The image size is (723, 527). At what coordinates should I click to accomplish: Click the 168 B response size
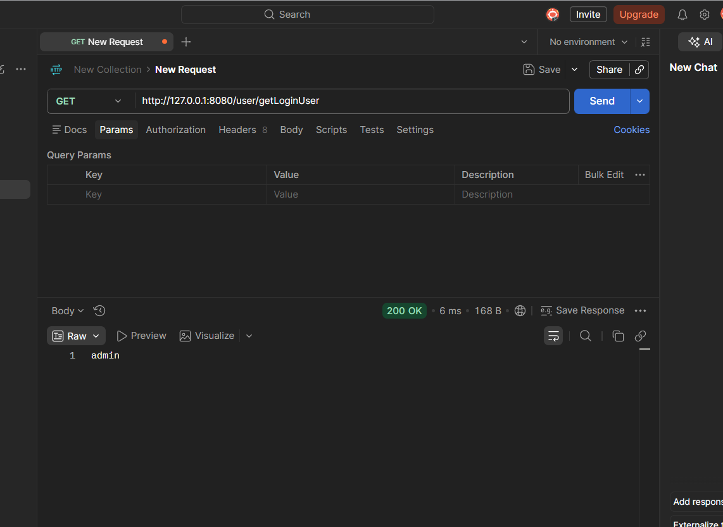click(488, 311)
